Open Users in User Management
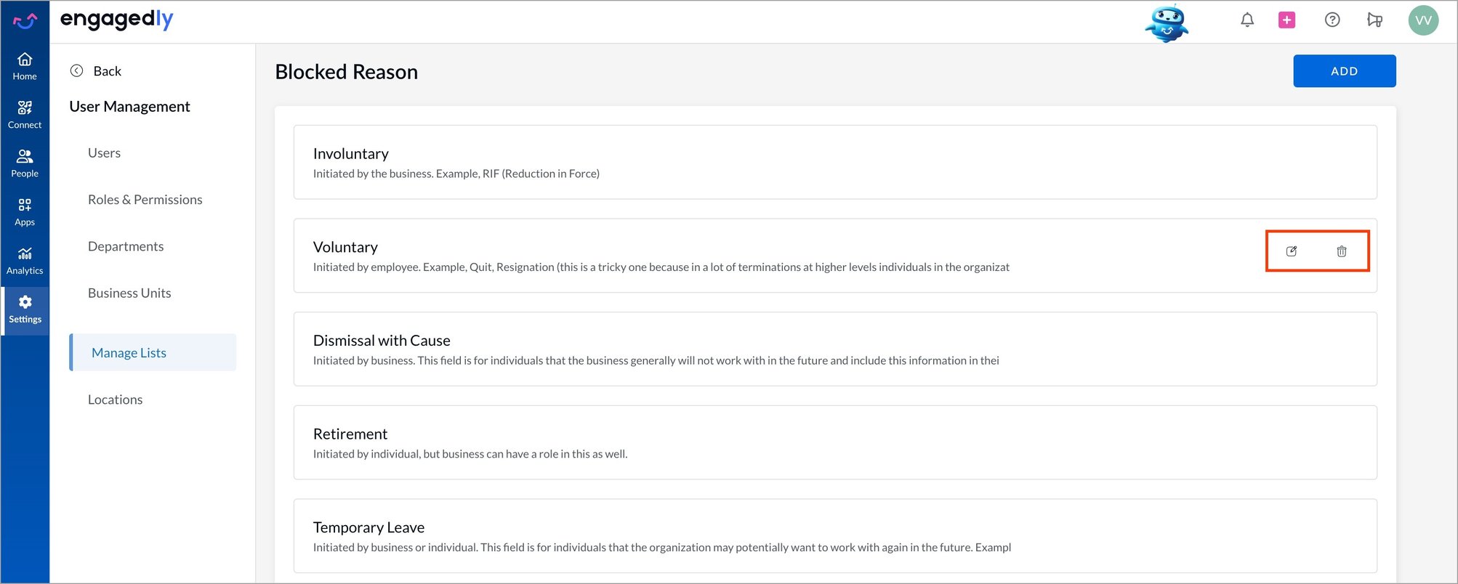Viewport: 1458px width, 584px height. (x=104, y=153)
